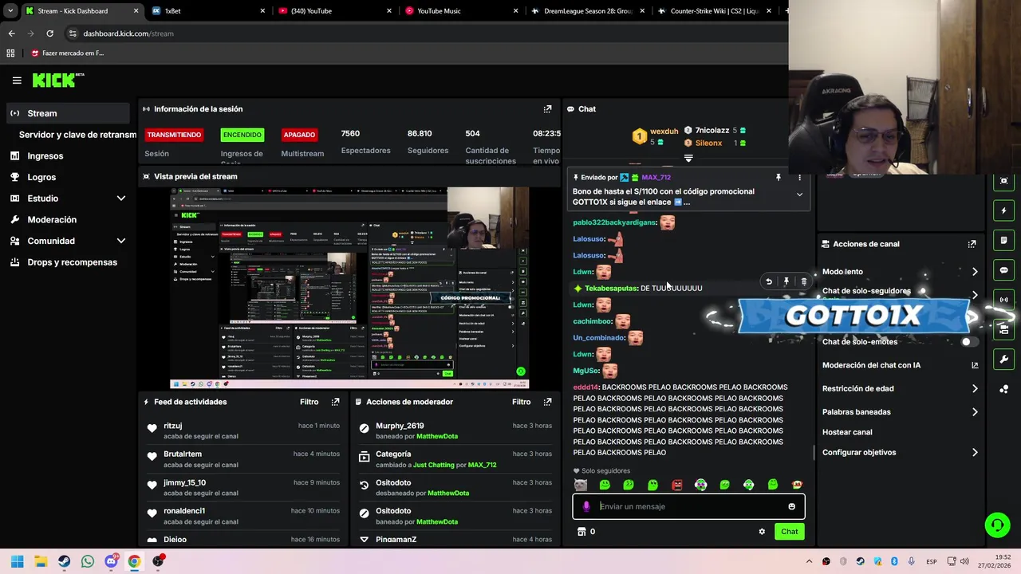Screen dimensions: 1021x574
Task: Open MAX_712 profile in pinned message
Action: coord(656,178)
